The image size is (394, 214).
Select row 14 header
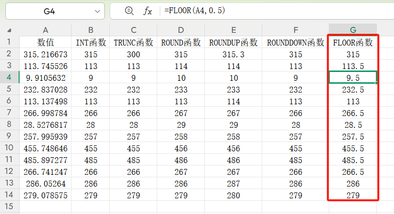point(9,194)
